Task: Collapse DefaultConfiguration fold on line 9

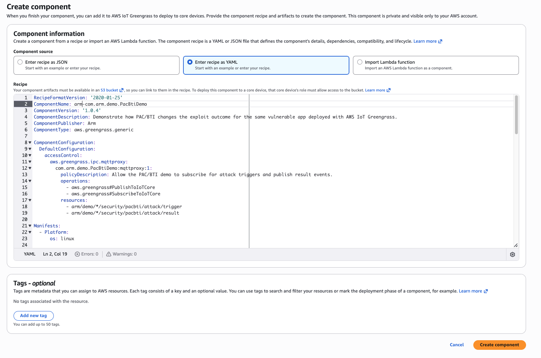Action: pyautogui.click(x=30, y=149)
